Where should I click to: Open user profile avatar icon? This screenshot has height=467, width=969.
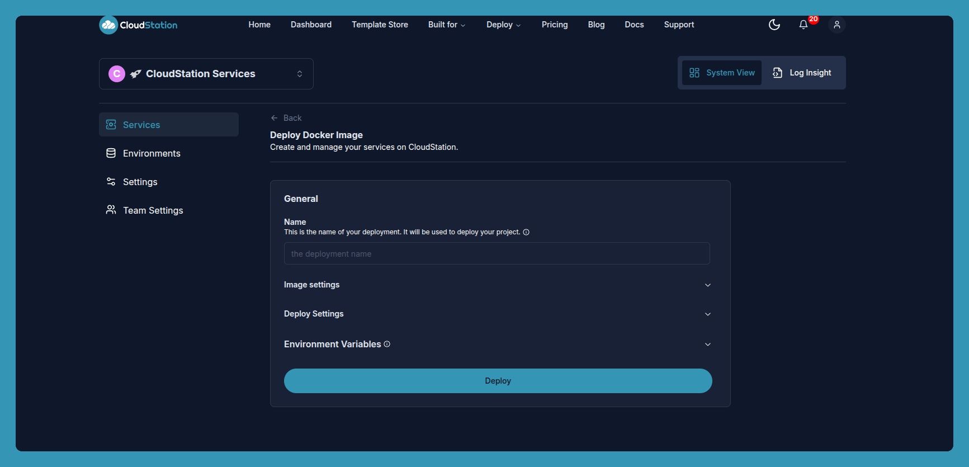(x=837, y=25)
